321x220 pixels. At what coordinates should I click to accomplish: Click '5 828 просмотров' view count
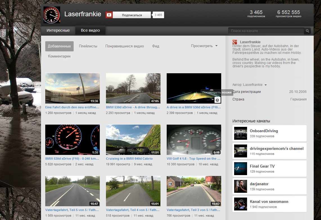[x=58, y=164]
